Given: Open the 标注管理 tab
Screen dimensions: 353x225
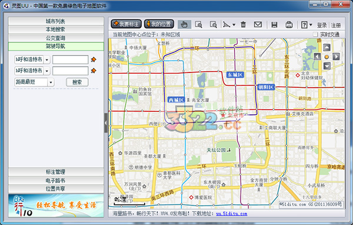Looking at the screenshot, I should coord(56,172).
